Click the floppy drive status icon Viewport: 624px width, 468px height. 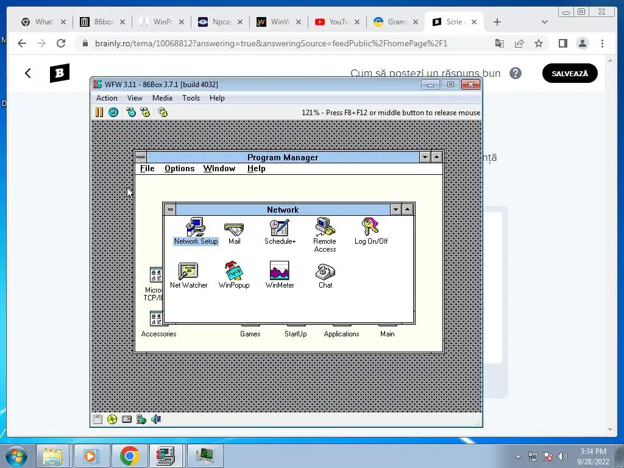97,419
